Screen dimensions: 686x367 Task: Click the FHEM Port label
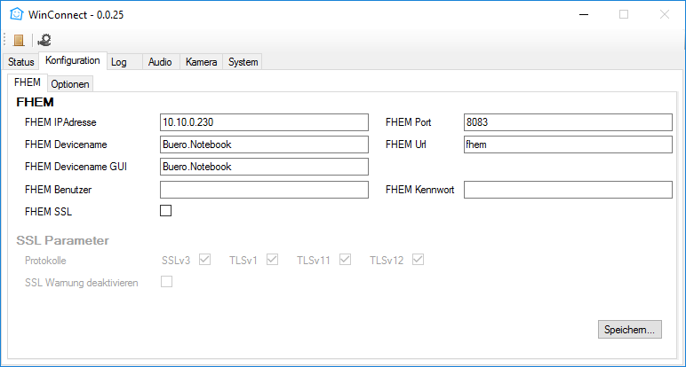(408, 122)
